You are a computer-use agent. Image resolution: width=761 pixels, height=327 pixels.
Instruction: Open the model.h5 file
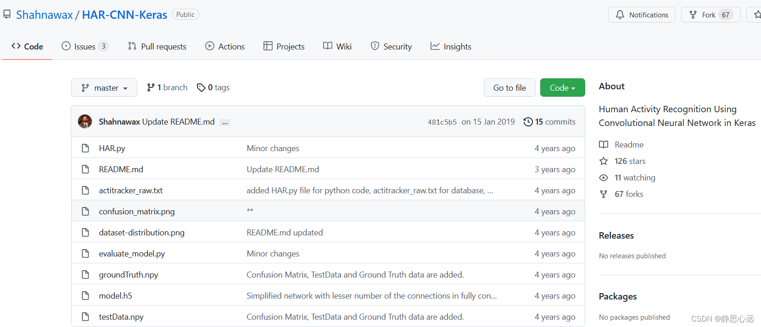point(116,296)
